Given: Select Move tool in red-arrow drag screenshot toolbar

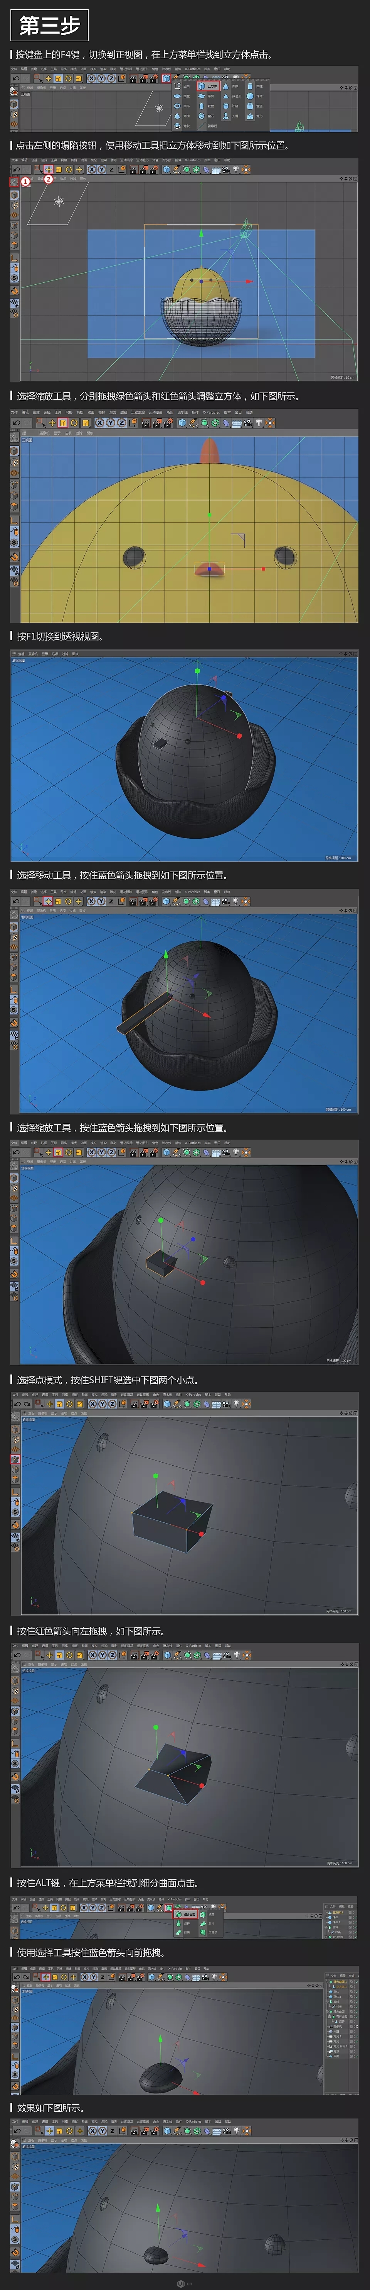Looking at the screenshot, I should point(49,1655).
